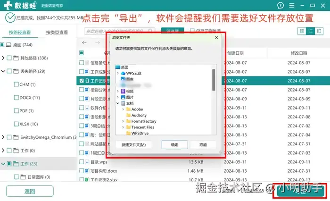Click the 图片 icon in folder dialog

click(123, 97)
